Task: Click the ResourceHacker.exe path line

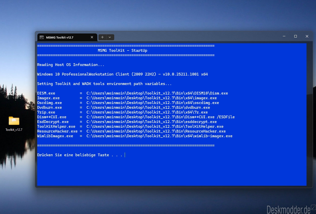Action: click(131, 131)
